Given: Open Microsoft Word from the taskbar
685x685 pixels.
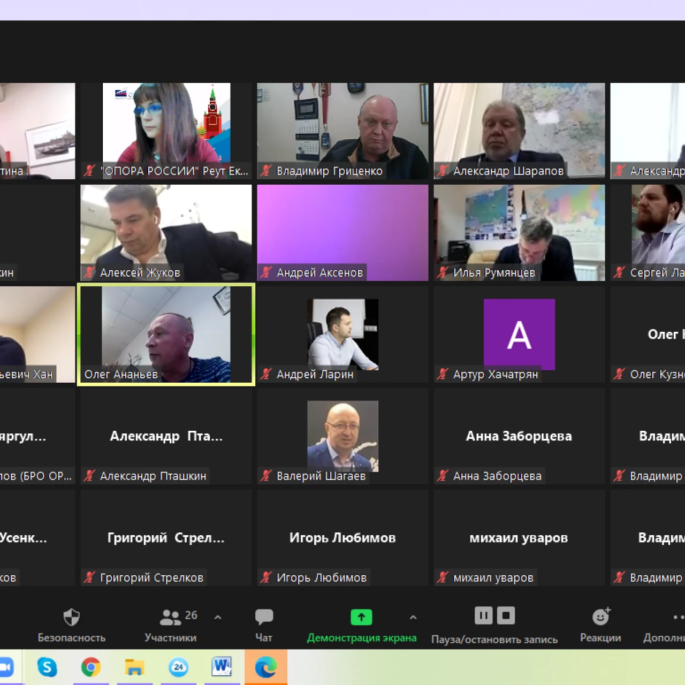Looking at the screenshot, I should 222,666.
